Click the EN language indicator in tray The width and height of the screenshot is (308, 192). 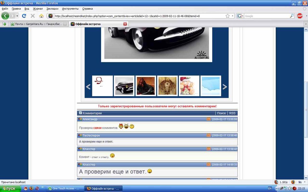pyautogui.click(x=270, y=188)
